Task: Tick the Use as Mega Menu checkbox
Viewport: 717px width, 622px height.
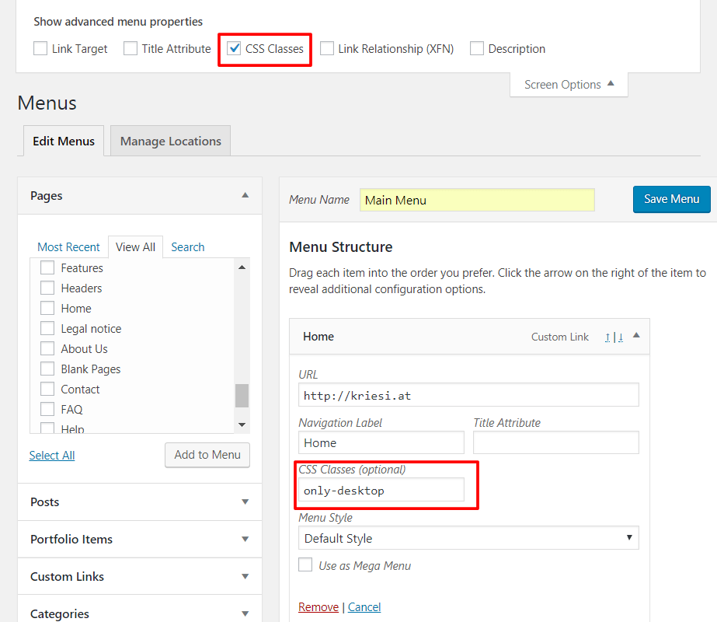Action: pyautogui.click(x=306, y=565)
